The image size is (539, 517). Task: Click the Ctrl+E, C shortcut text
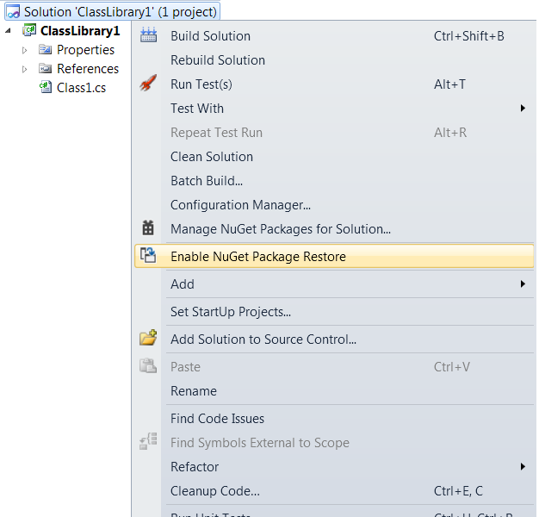[x=458, y=491]
